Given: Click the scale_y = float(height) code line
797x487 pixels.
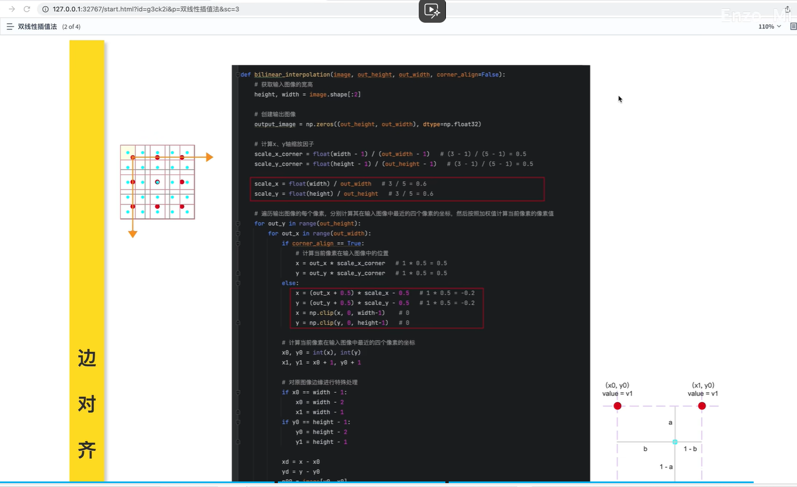Looking at the screenshot, I should (x=344, y=193).
